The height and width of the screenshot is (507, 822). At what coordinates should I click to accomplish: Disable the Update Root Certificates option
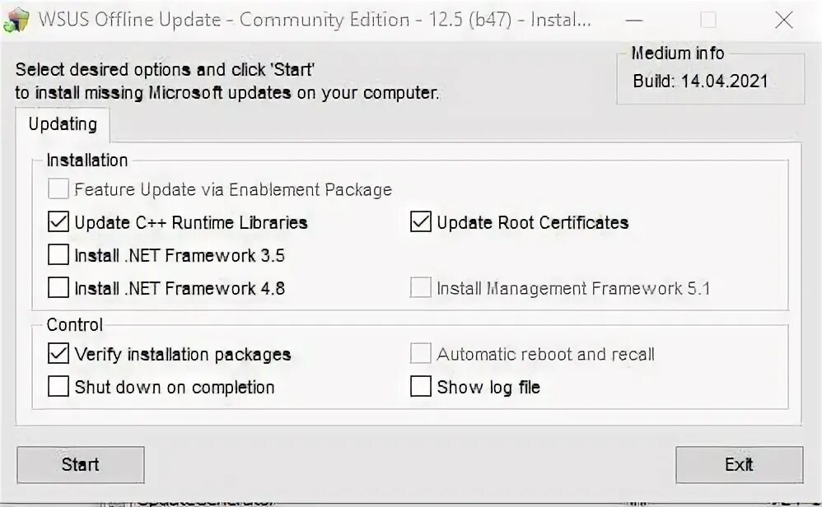(420, 222)
